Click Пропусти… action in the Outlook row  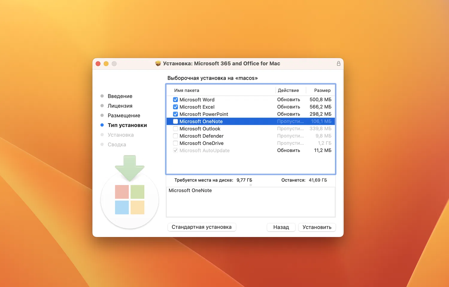coord(290,129)
